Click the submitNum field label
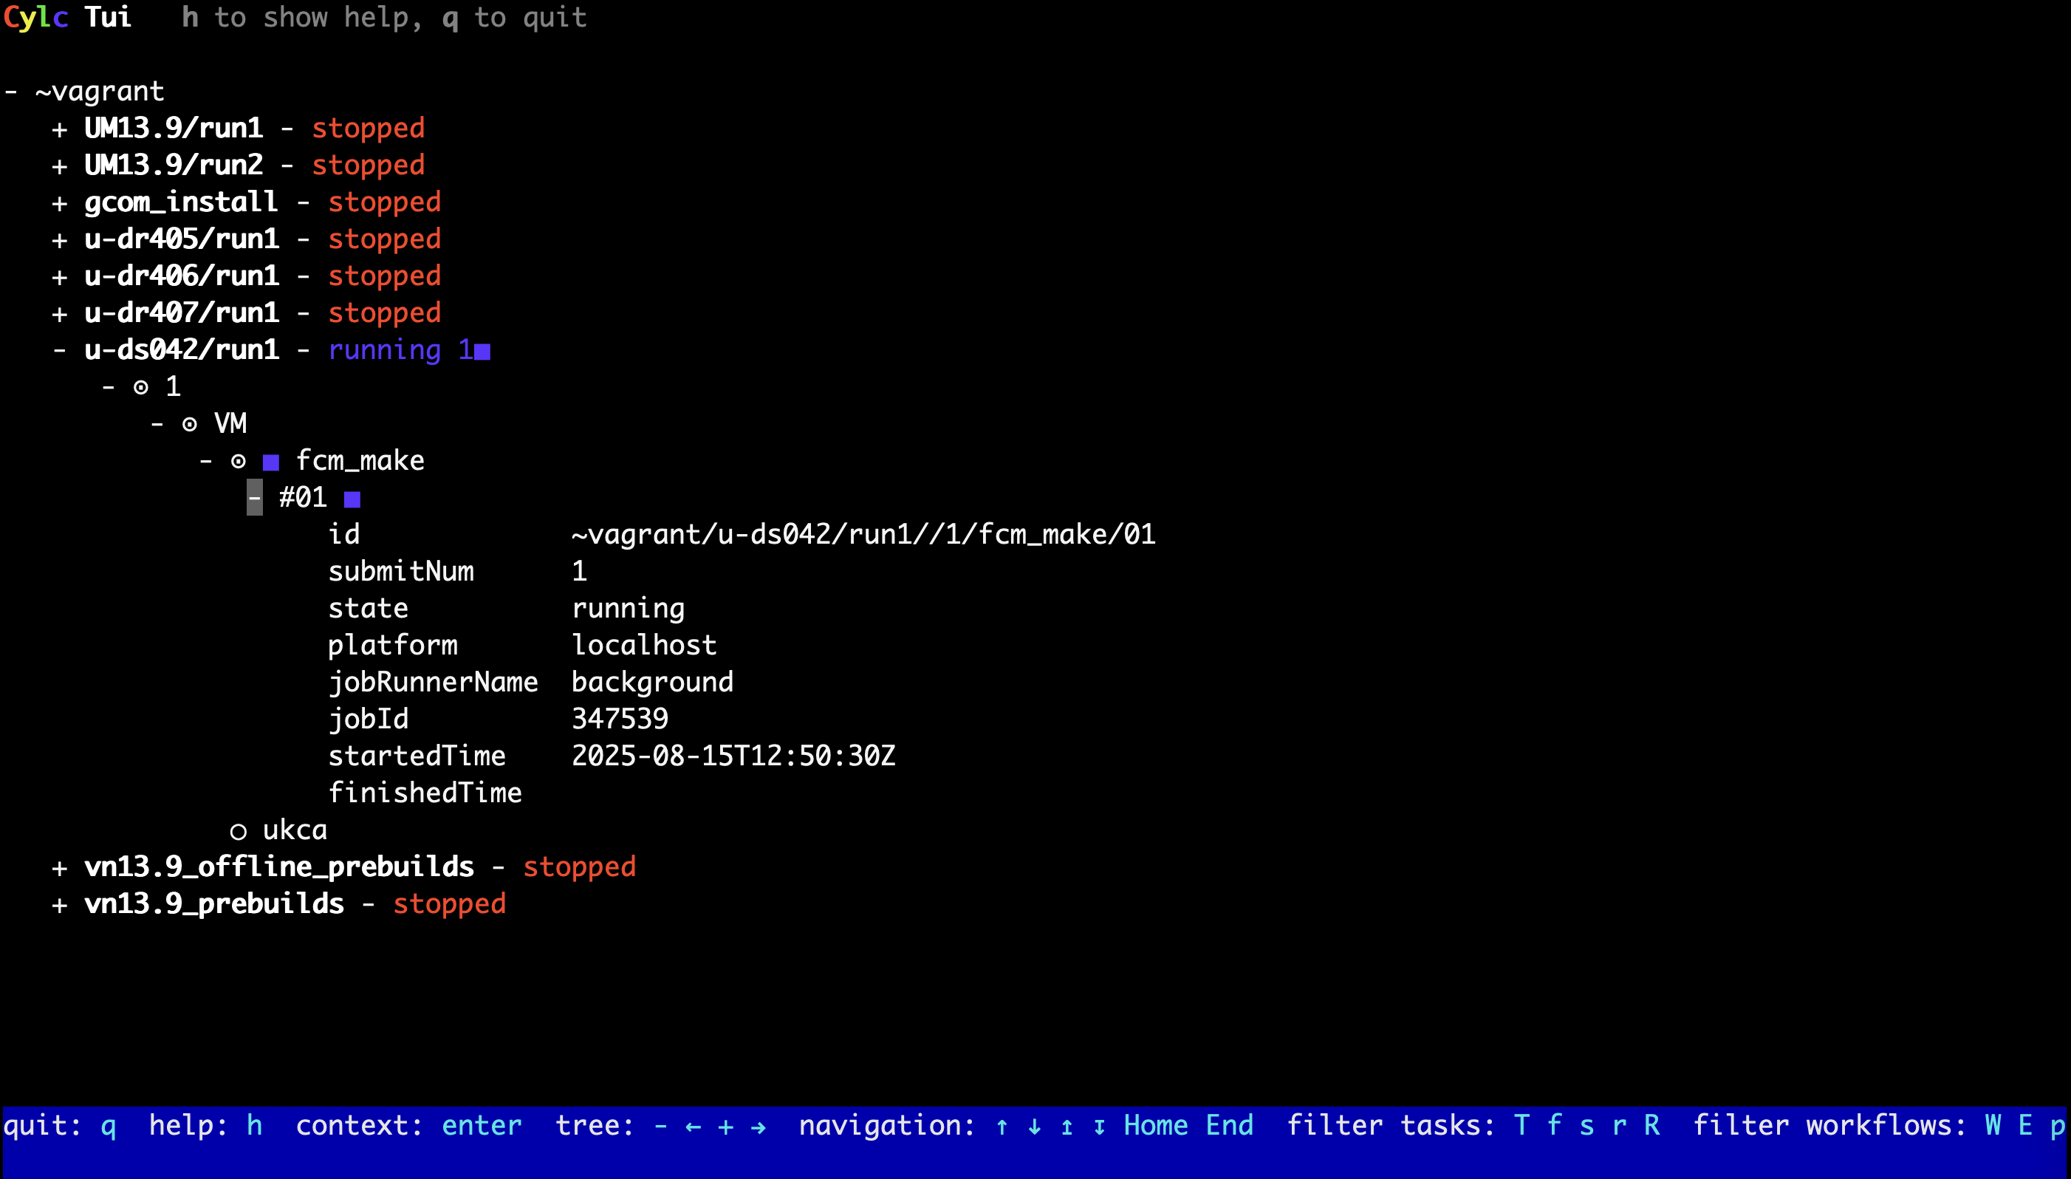This screenshot has width=2071, height=1179. pyautogui.click(x=402, y=572)
